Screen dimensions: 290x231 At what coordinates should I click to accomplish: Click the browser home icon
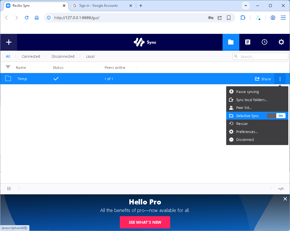[37, 18]
